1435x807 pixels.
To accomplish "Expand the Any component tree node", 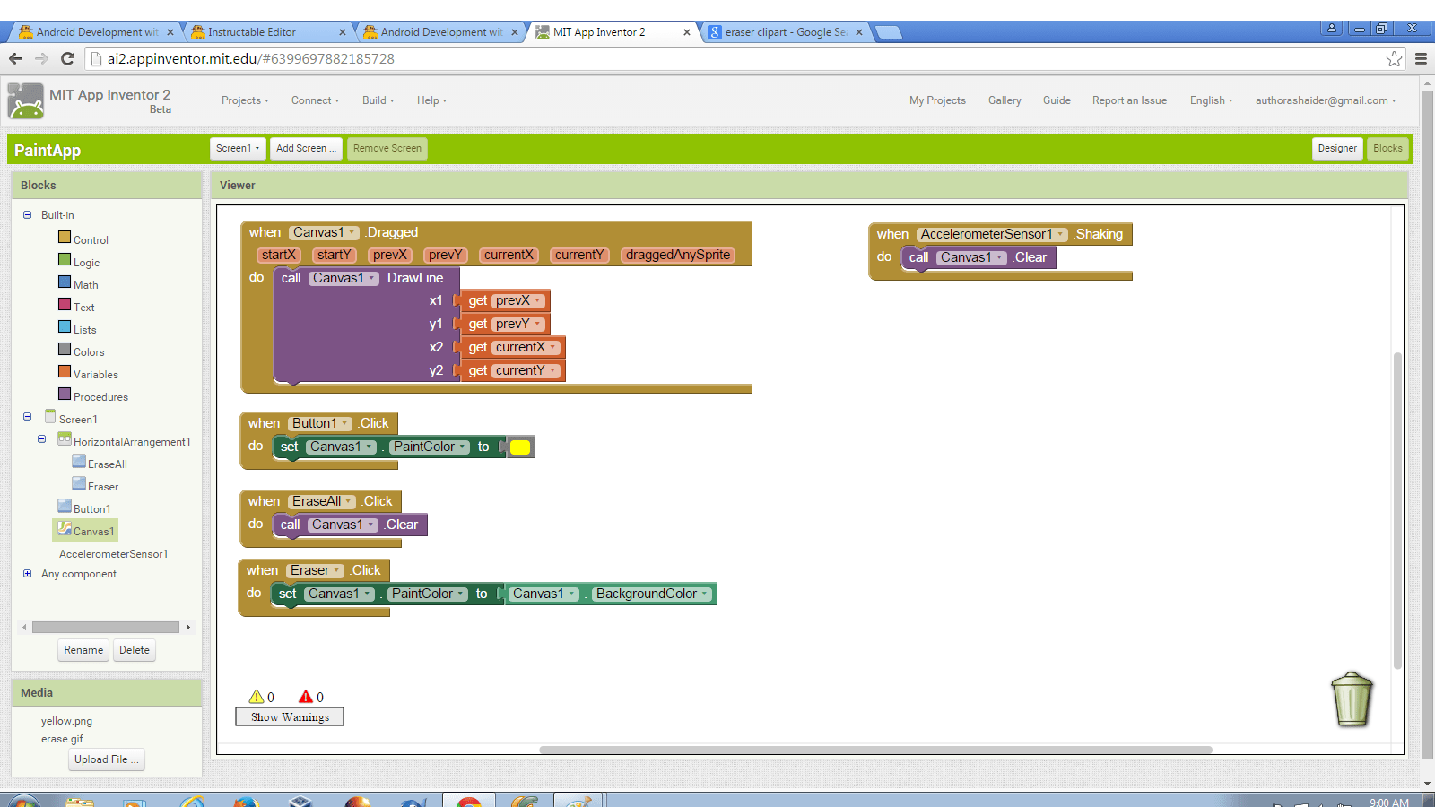I will (27, 574).
